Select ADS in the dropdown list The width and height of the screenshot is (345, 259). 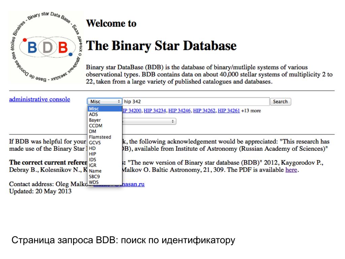tap(105, 114)
